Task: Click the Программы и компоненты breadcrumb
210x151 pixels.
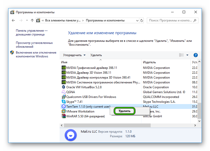Action: (105, 20)
